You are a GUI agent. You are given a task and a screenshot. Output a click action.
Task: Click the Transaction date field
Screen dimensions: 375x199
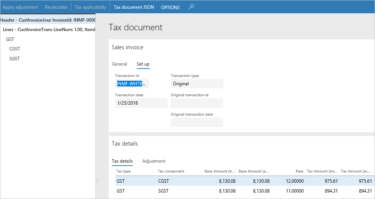tap(141, 103)
